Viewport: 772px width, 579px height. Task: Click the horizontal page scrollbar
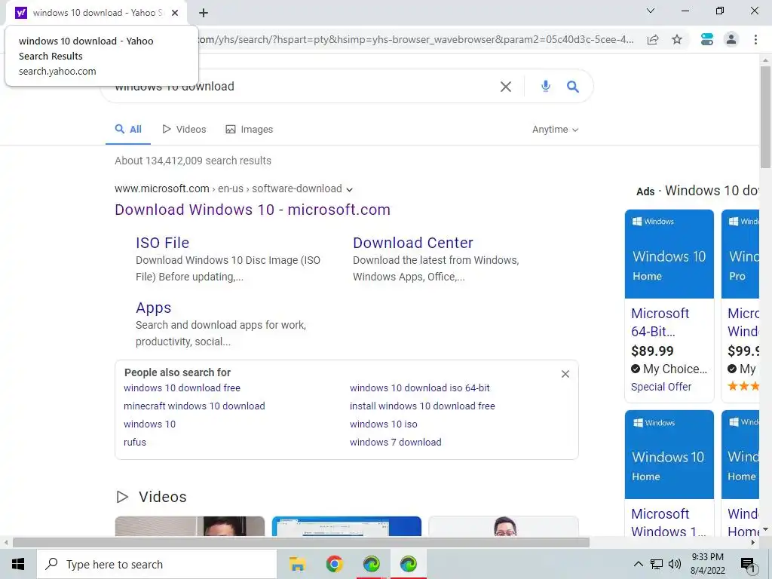coord(302,543)
